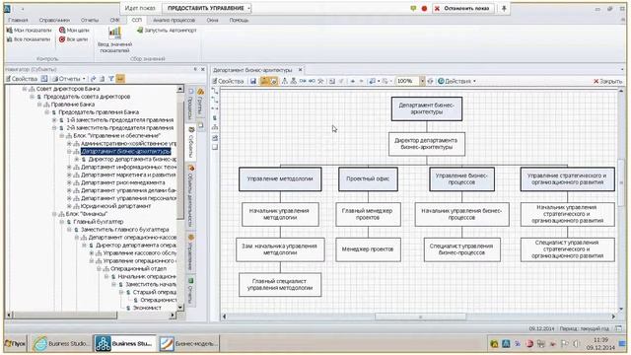
Task: Switch to Процессы vertical side tab
Action: pyautogui.click(x=190, y=104)
